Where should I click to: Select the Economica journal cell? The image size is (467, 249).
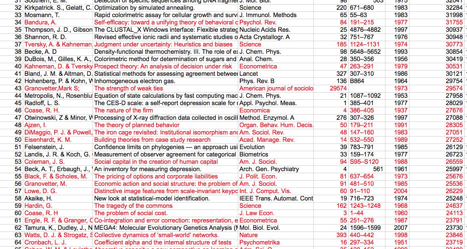276,110
